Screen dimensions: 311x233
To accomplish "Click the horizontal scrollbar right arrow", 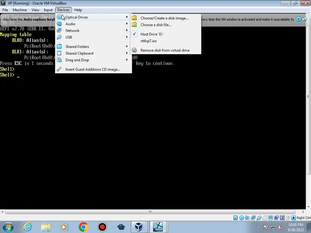I will tap(303, 212).
